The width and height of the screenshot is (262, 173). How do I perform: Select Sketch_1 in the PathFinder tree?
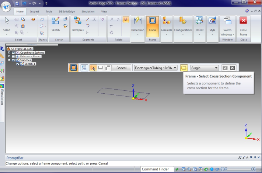(30, 64)
